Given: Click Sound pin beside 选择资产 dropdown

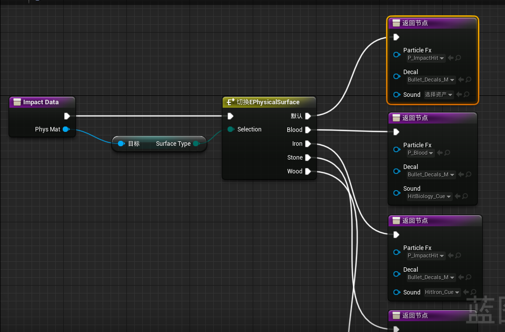Looking at the screenshot, I should point(397,94).
